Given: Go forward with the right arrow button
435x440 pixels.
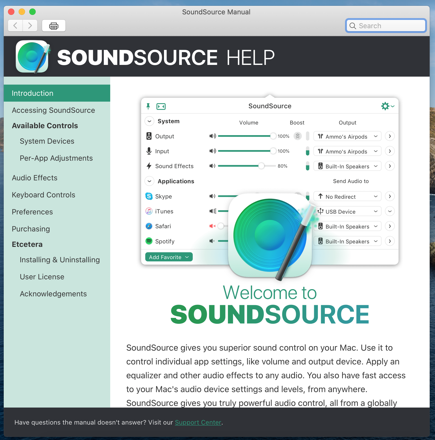Looking at the screenshot, I should 30,26.
